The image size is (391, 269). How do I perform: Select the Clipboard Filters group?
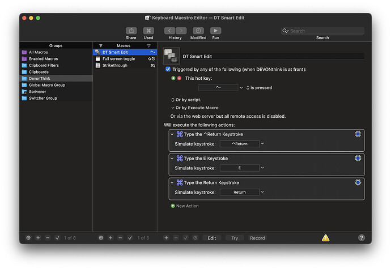tap(56, 65)
